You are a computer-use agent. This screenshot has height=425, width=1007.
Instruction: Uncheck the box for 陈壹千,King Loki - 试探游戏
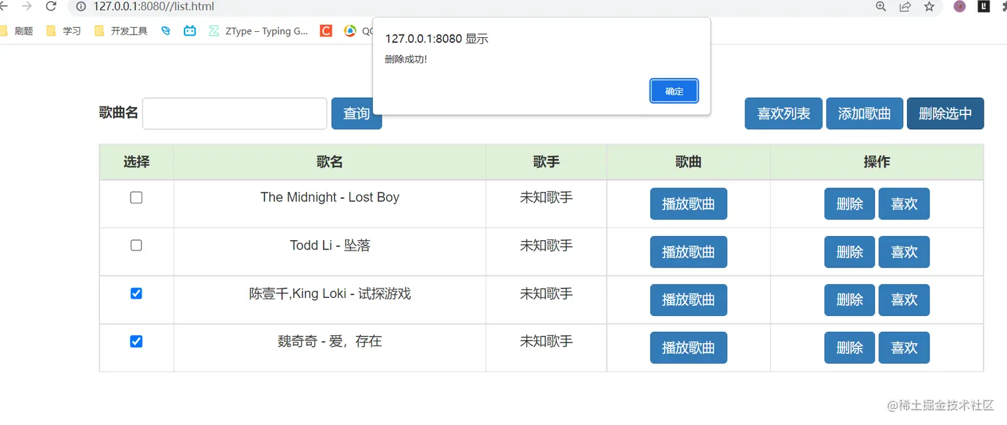[x=136, y=293]
